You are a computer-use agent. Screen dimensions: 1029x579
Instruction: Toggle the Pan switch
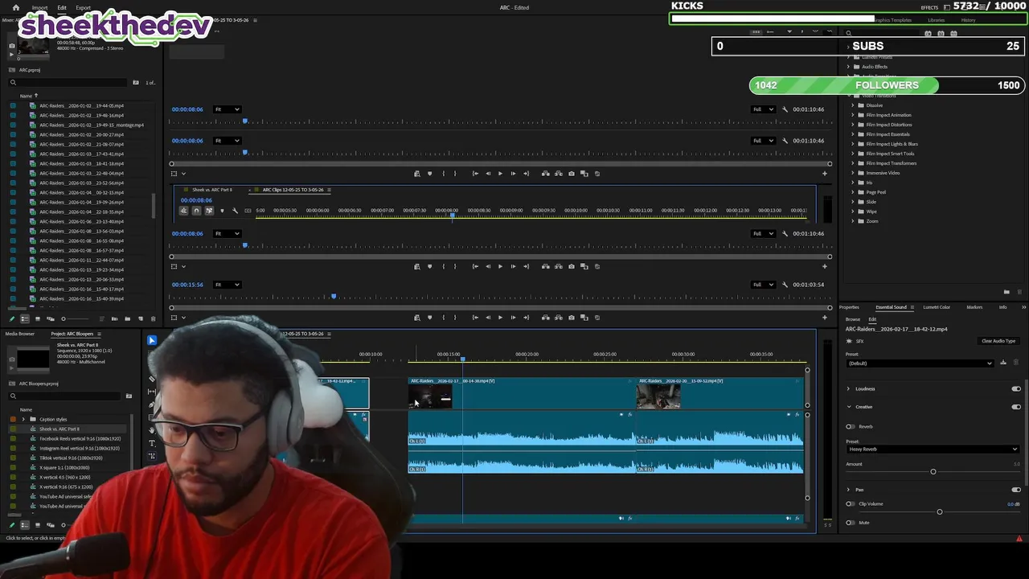point(1016,490)
